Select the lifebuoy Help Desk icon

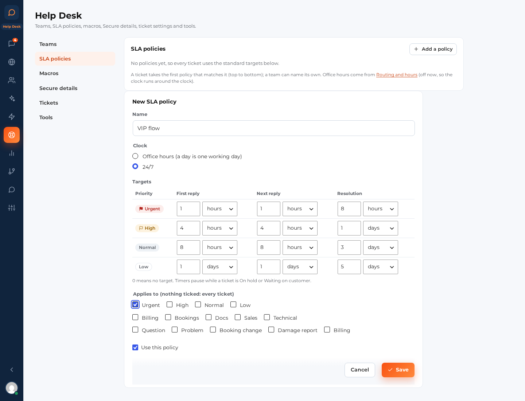pyautogui.click(x=12, y=135)
